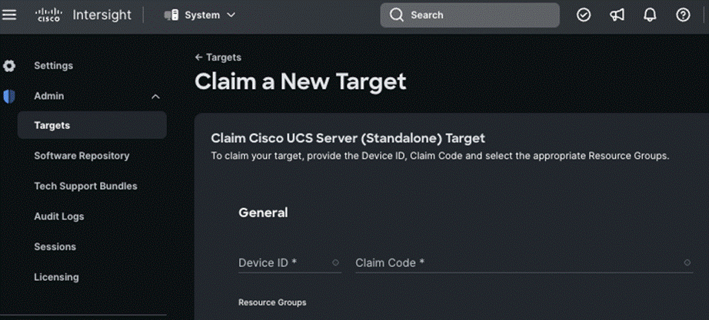Open the hamburger navigation menu
The height and width of the screenshot is (320, 709).
tap(10, 15)
